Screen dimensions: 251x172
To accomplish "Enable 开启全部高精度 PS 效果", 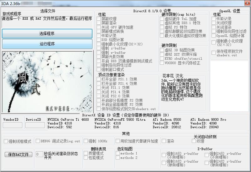I will pyautogui.click(x=99, y=104).
